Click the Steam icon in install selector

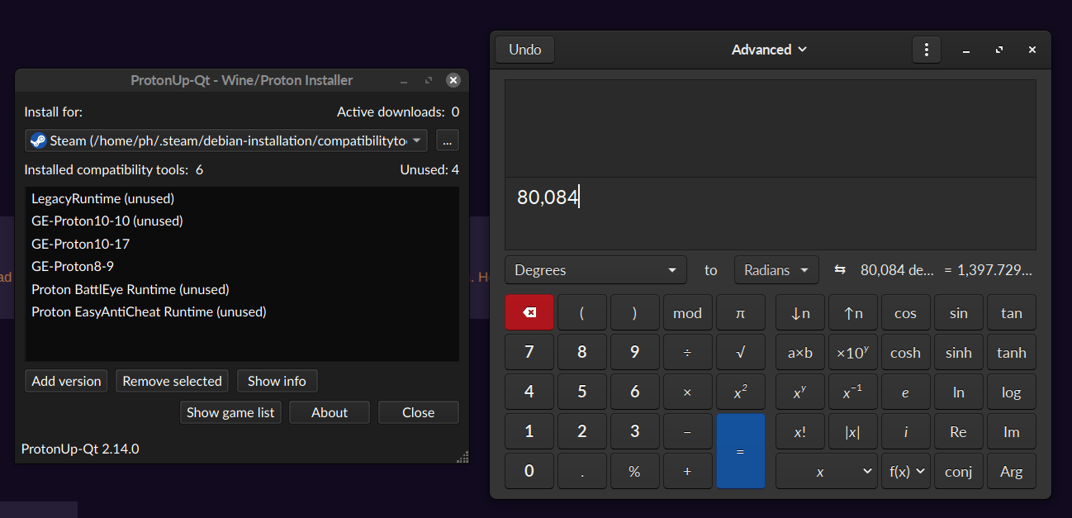tap(38, 140)
